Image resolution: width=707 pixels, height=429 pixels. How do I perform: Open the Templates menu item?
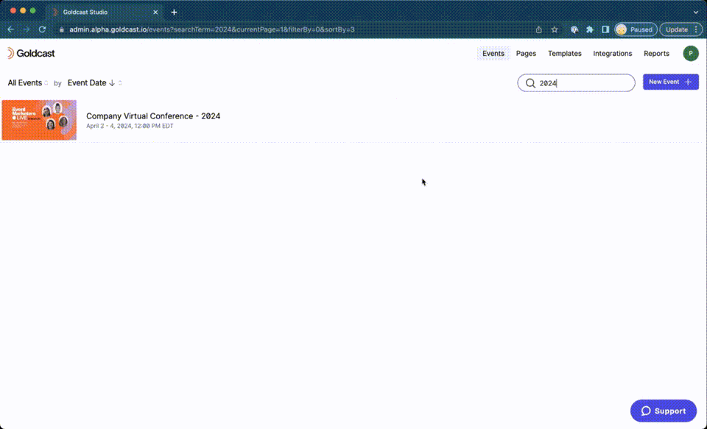[x=565, y=53]
